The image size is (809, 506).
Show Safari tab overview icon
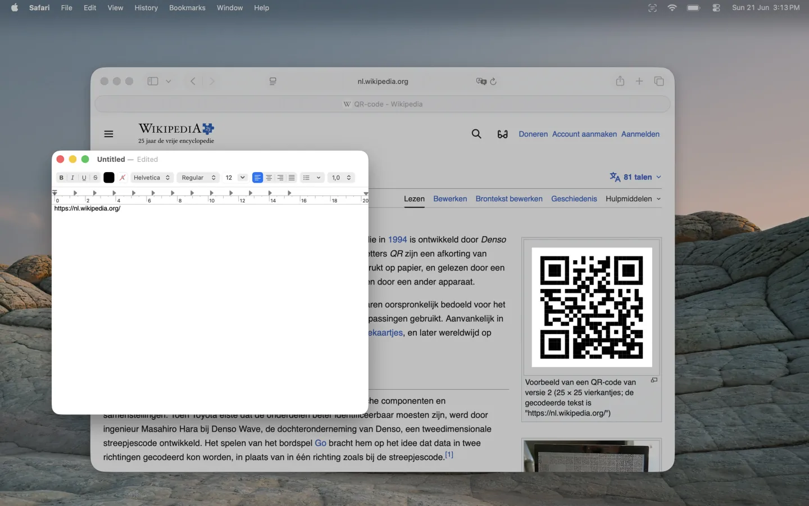tap(659, 81)
